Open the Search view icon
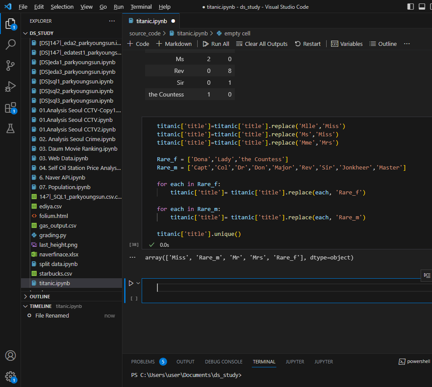Viewport: 432px width, 387px height. tap(10, 44)
